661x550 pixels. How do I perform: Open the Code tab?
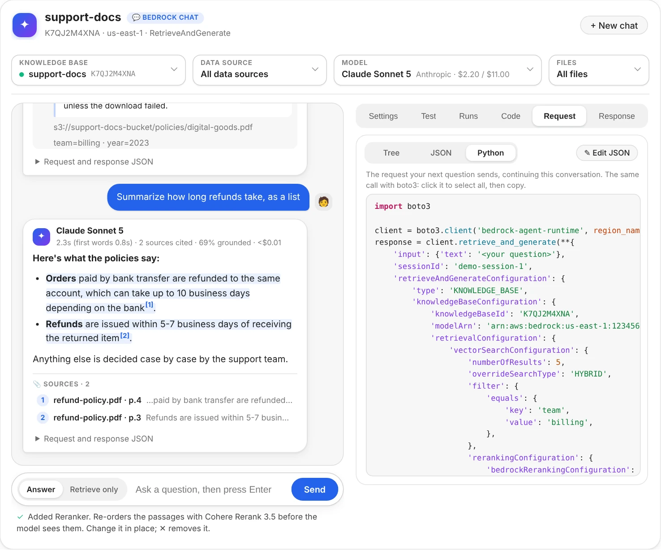pos(511,116)
